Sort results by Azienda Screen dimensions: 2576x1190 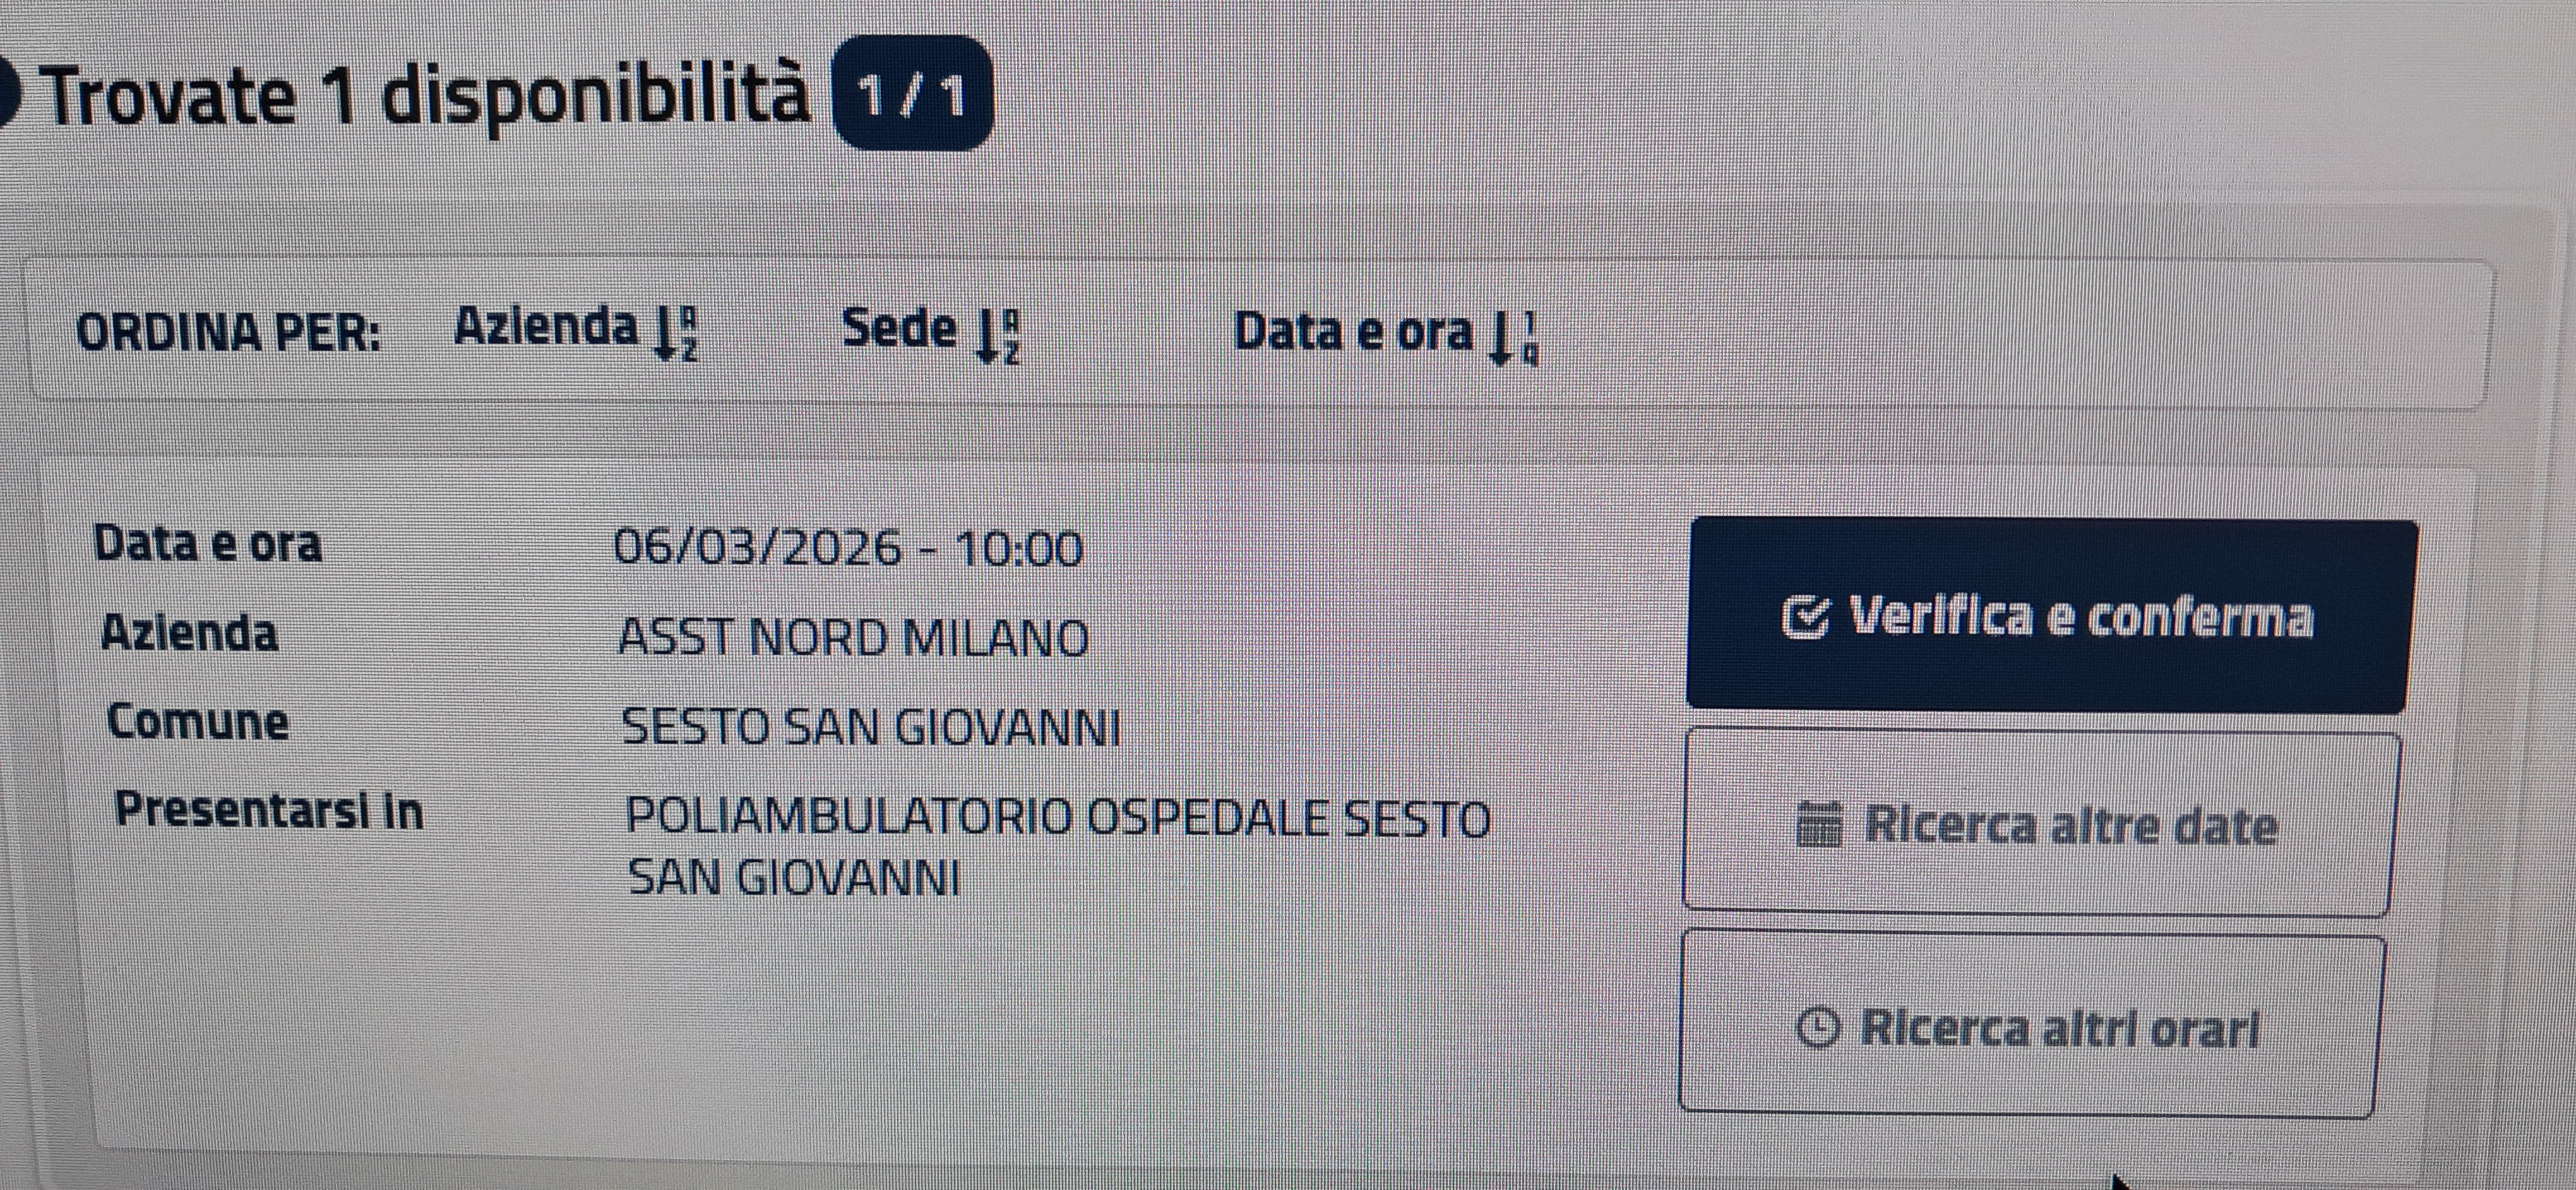click(546, 328)
